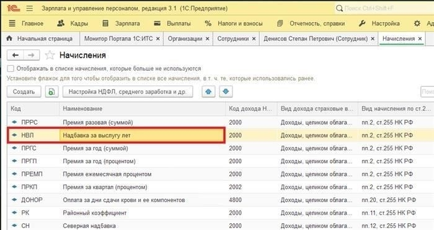Image resolution: width=434 pixels, height=230 pixels.
Task: Click income code 4800 in the ДОНОР row
Action: [x=235, y=200]
